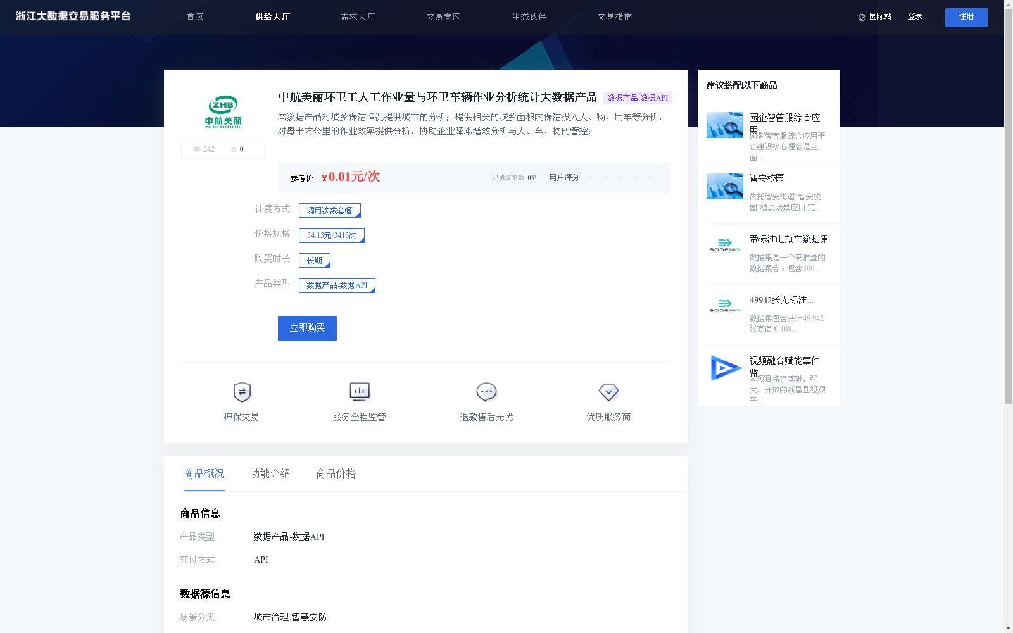Screen dimensions: 1013x633
Task: Open the 交易指南 navigation item
Action: [x=614, y=17]
